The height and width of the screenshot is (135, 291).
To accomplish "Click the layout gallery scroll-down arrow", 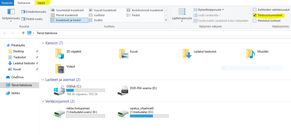I will click(x=166, y=15).
